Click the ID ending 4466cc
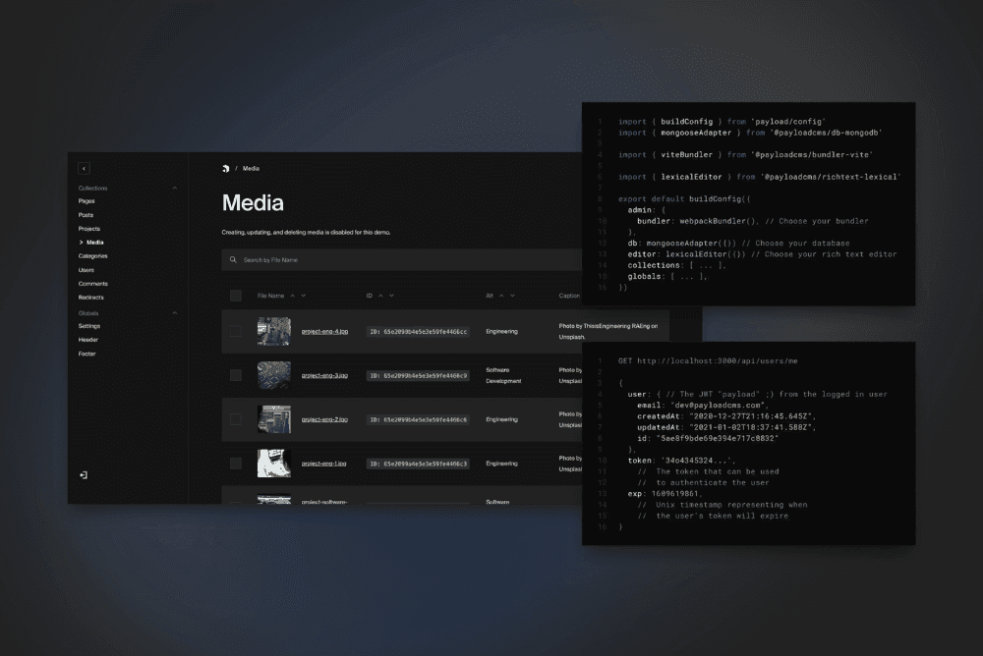 pyautogui.click(x=418, y=332)
